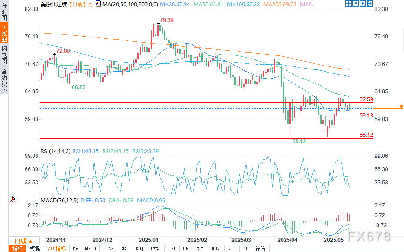Click the last top-right toolbar icon

[x=369, y=4]
